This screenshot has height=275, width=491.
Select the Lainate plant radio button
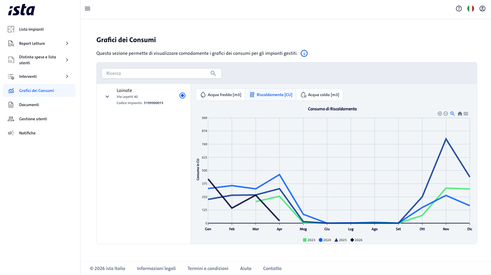tap(182, 95)
